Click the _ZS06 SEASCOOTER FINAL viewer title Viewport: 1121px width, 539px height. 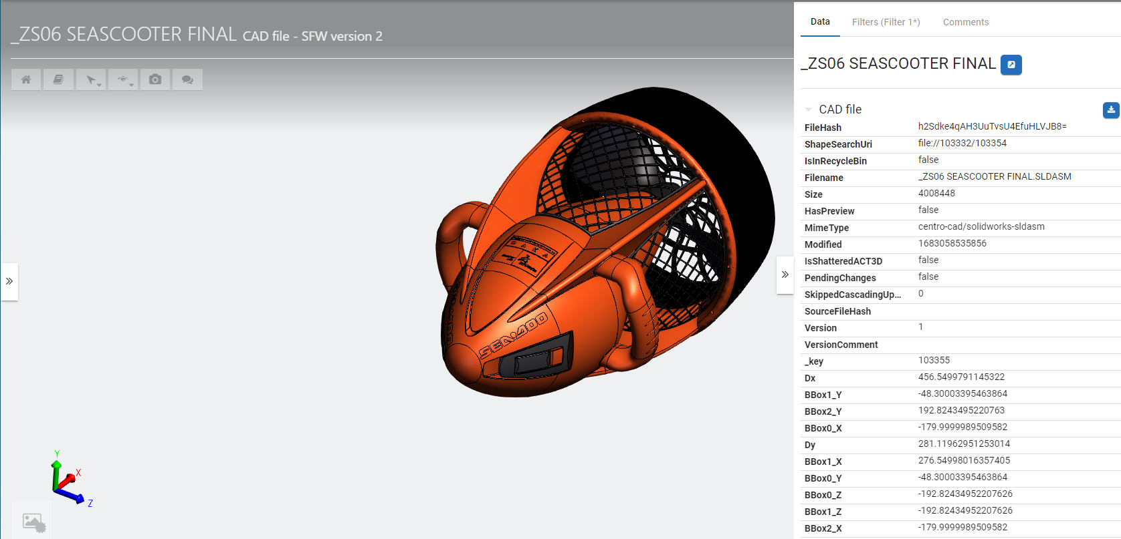point(124,34)
